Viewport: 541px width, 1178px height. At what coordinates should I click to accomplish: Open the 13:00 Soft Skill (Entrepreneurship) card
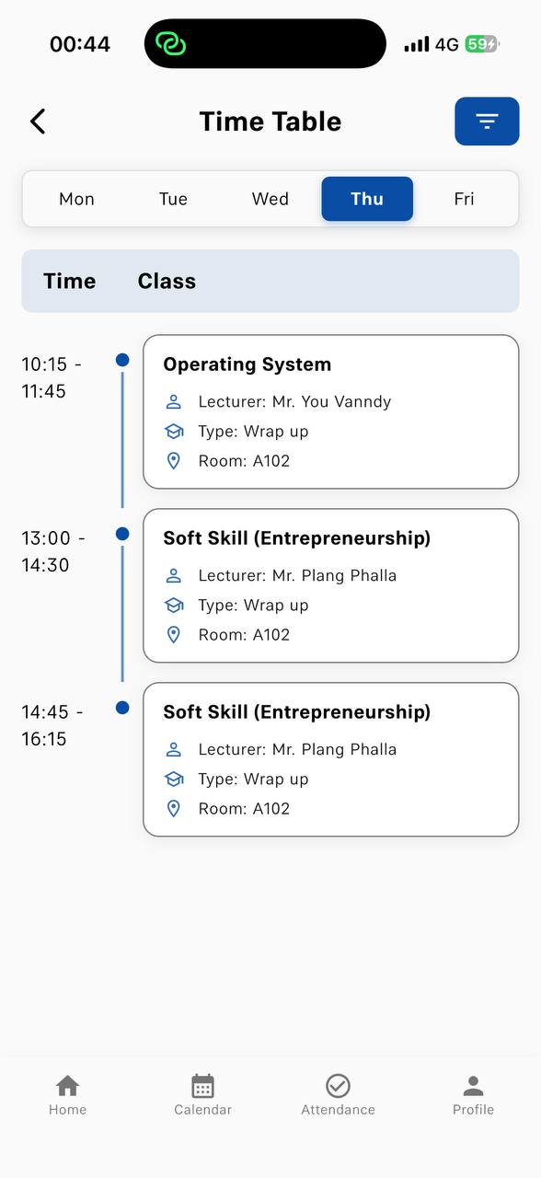(330, 585)
